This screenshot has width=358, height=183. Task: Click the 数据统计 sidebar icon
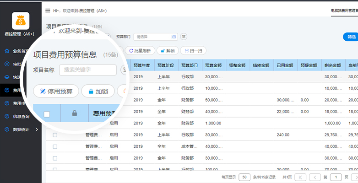coord(7,129)
